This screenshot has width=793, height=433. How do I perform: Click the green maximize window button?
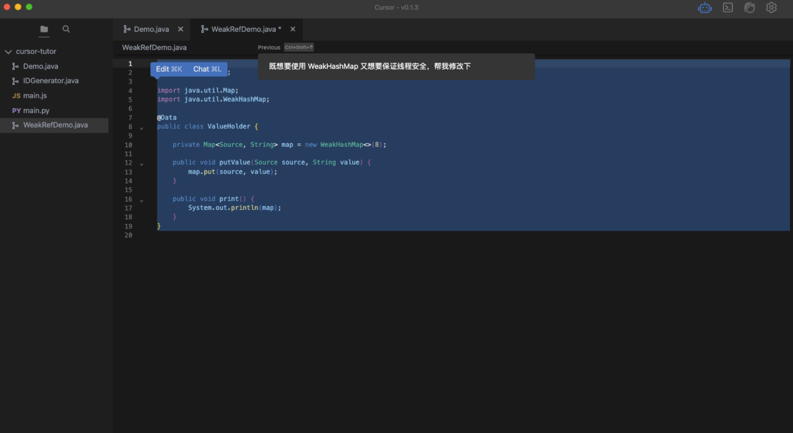pyautogui.click(x=29, y=7)
